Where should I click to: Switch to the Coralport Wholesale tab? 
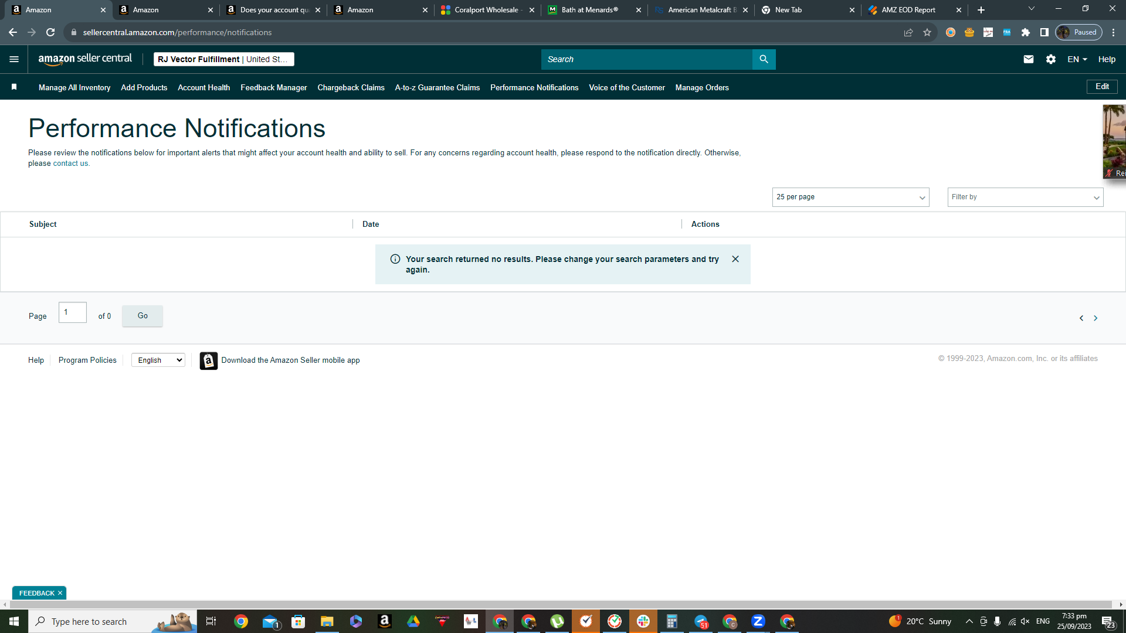487,10
